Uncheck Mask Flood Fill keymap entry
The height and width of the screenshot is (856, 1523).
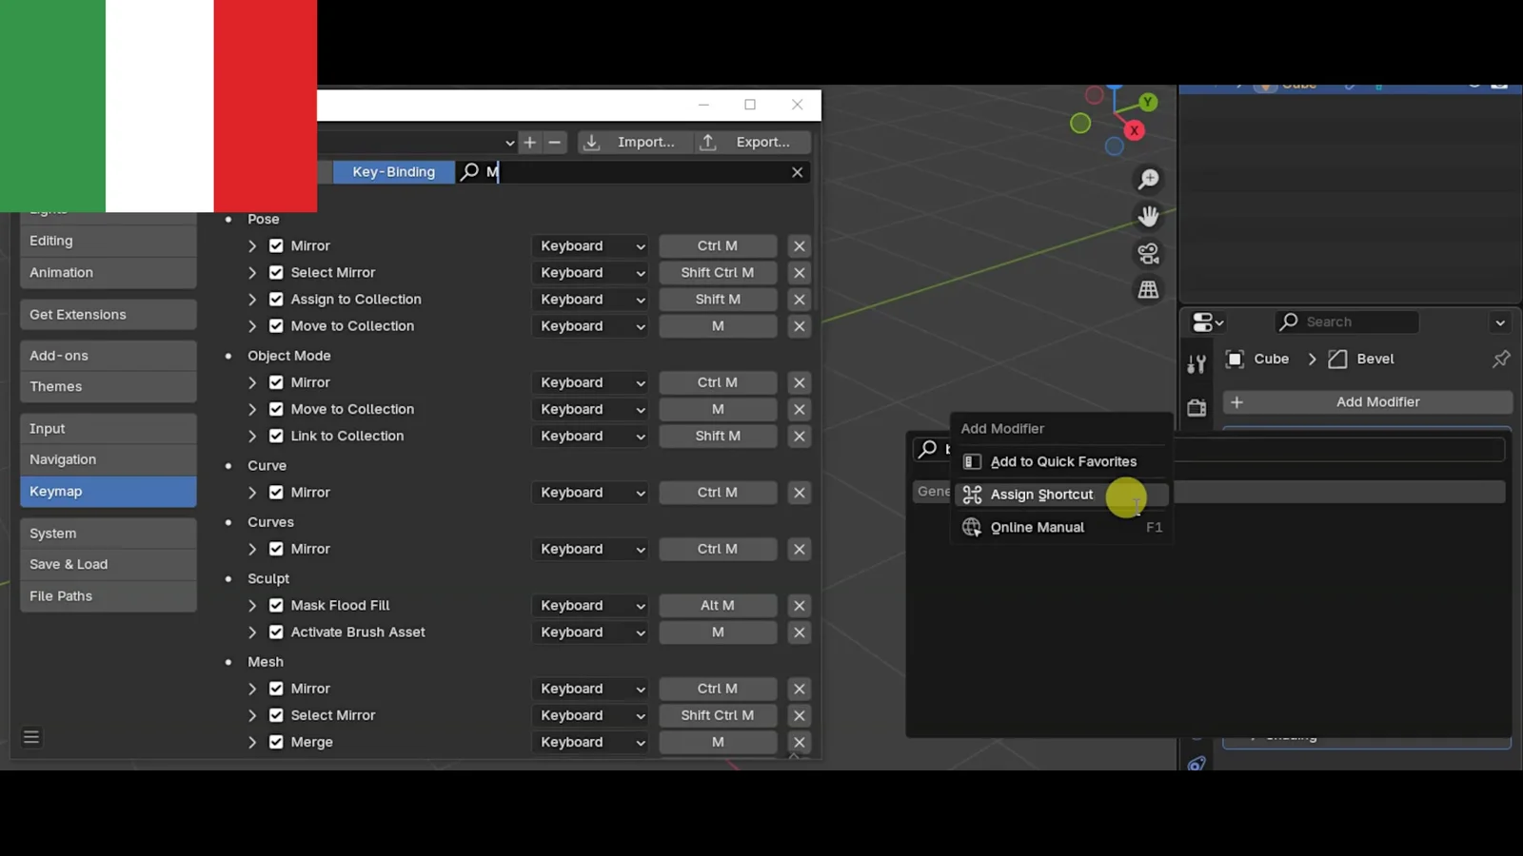[276, 605]
